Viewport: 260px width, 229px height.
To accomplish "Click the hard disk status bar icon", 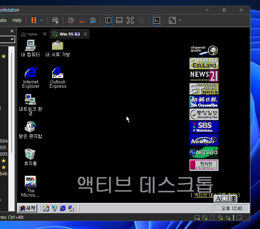I will point(197,217).
